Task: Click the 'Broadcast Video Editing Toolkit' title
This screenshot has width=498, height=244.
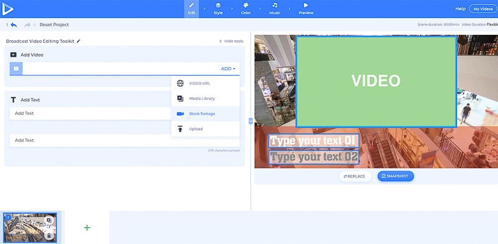Action: point(40,41)
